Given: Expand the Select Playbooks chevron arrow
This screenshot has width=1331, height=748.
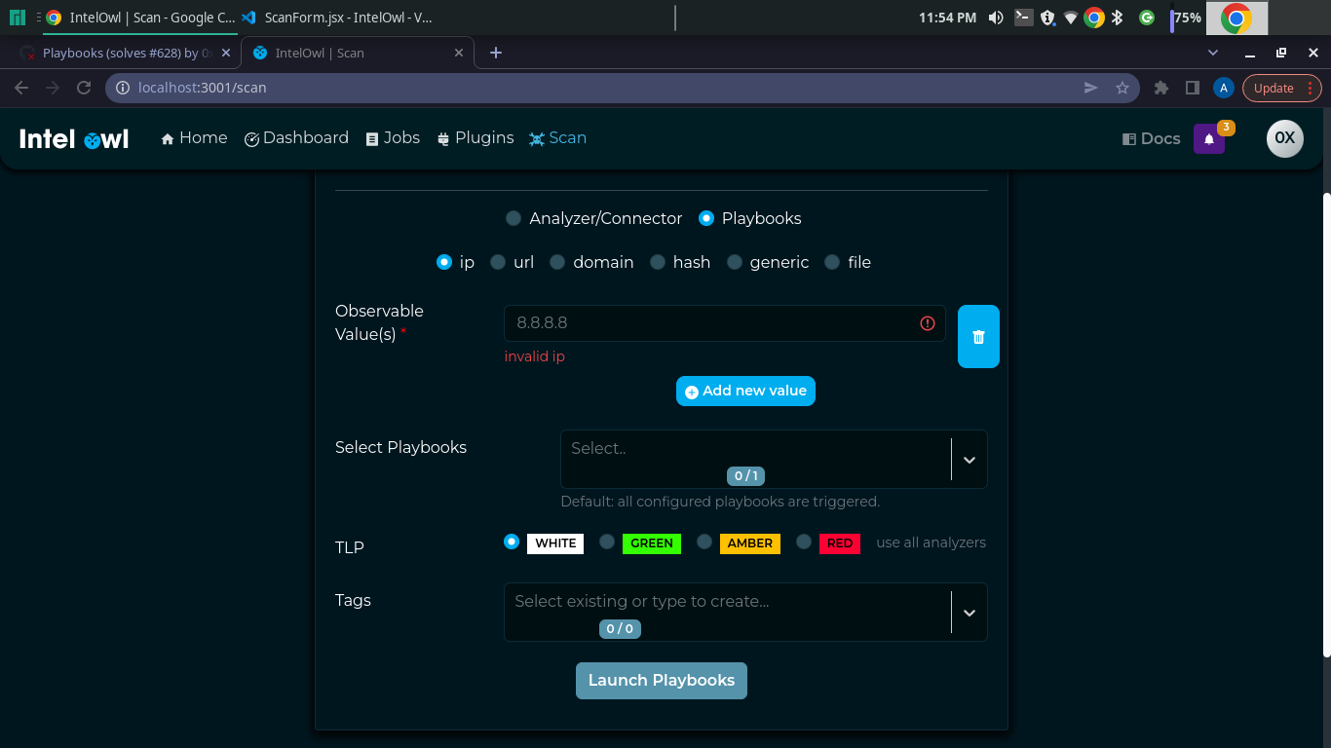Looking at the screenshot, I should (970, 460).
